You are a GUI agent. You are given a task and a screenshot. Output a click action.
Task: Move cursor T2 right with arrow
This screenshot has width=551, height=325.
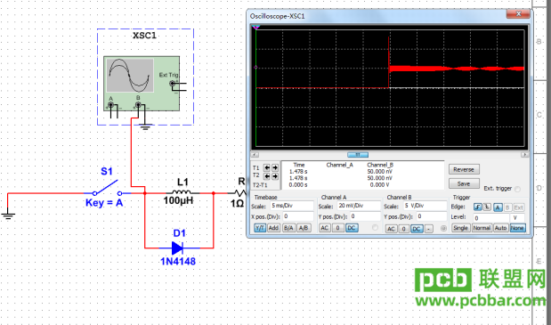[275, 175]
